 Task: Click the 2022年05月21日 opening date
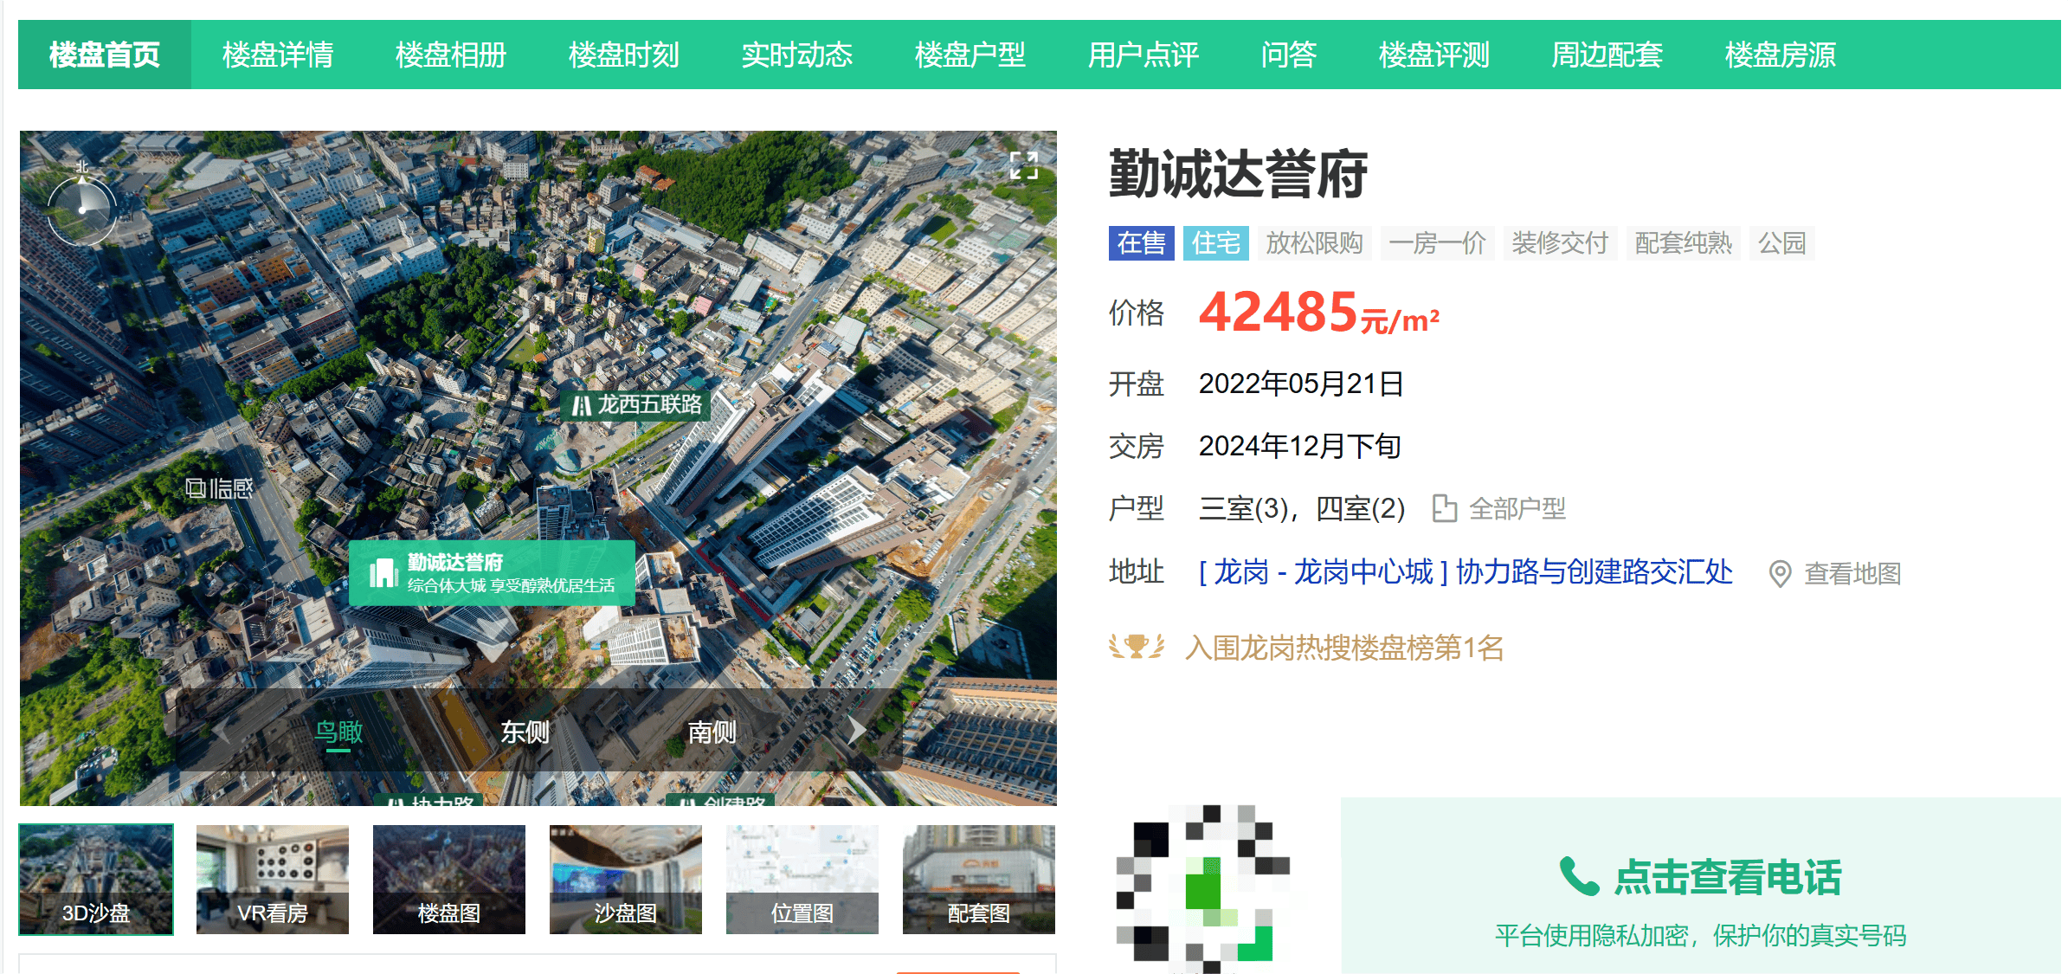pos(1301,384)
